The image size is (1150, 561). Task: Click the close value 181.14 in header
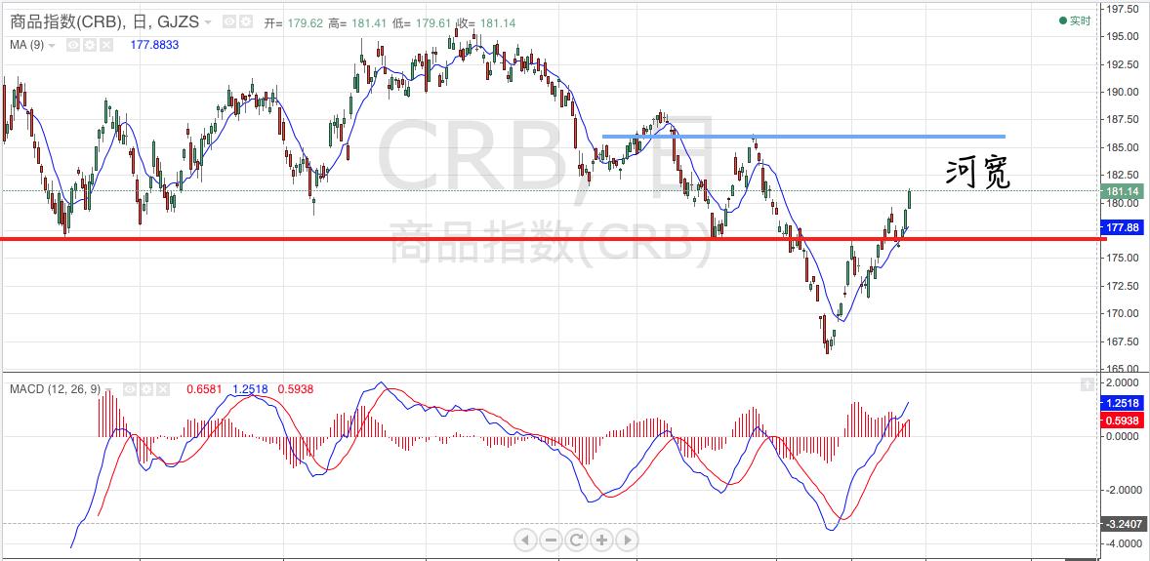[x=497, y=23]
